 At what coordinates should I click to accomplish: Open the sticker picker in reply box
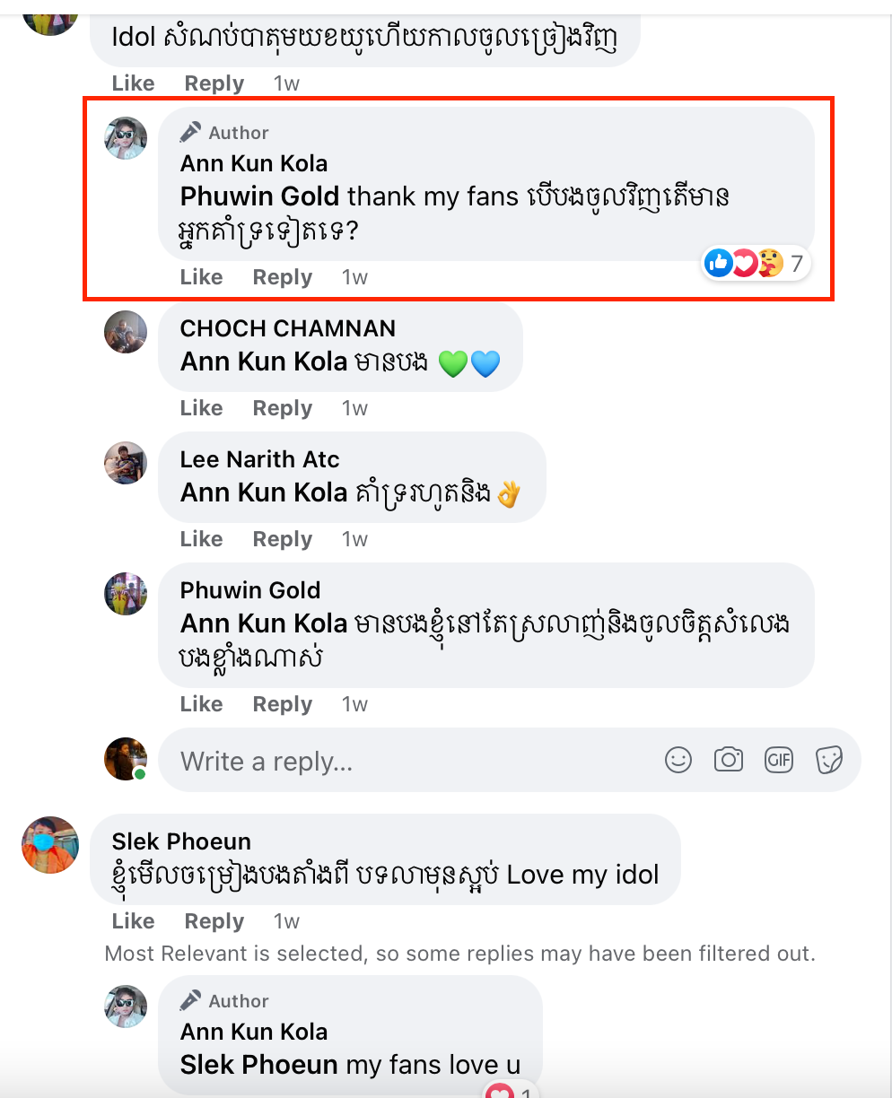[x=829, y=761]
